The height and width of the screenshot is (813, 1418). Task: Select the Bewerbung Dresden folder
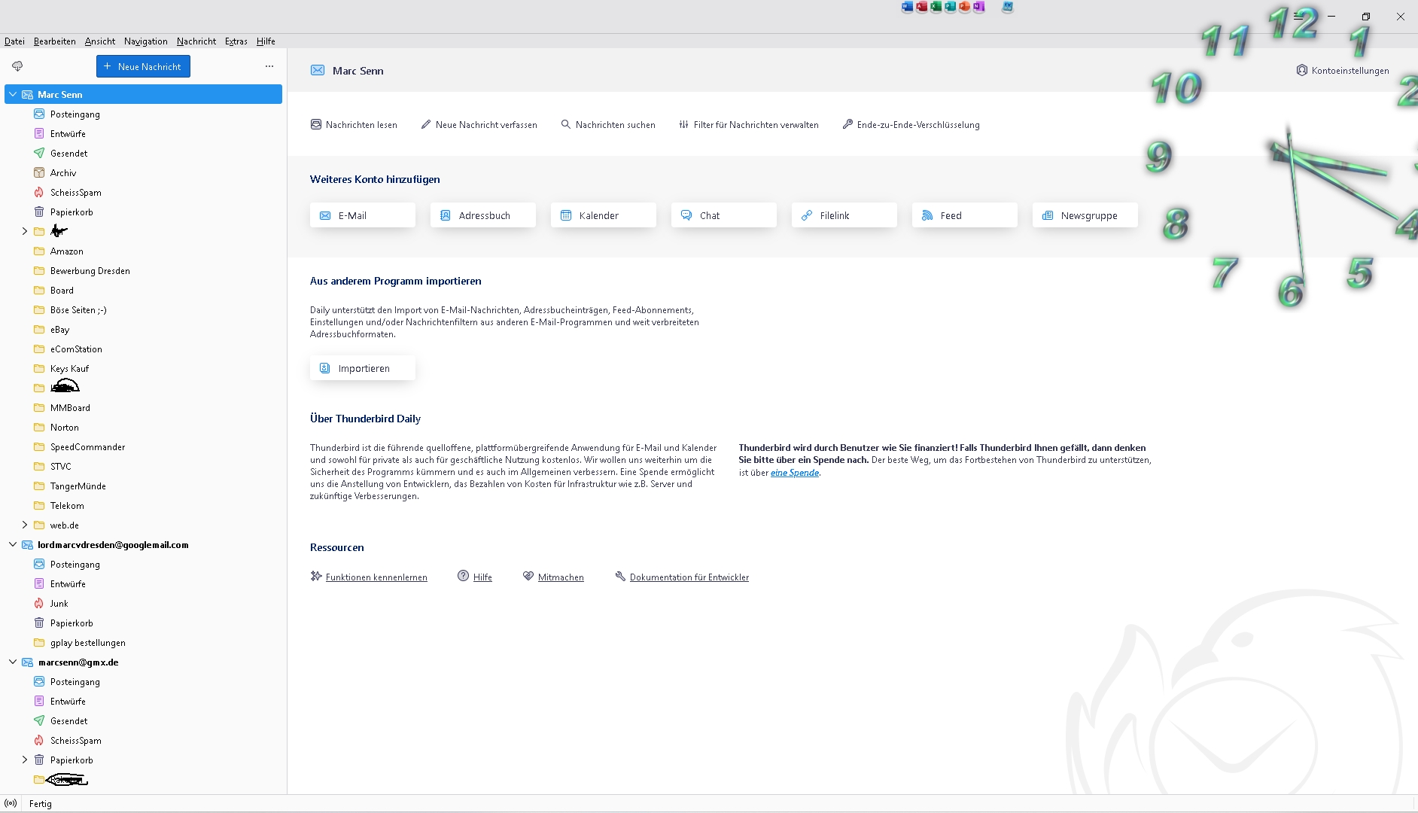pos(143,270)
